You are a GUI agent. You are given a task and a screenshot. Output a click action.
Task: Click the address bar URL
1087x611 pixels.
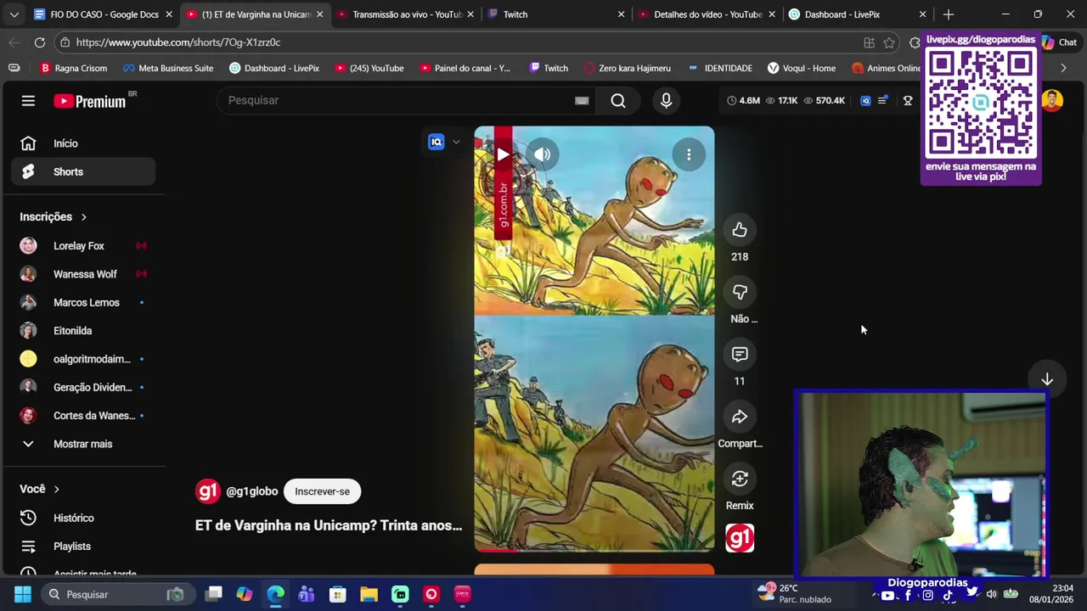coord(177,42)
